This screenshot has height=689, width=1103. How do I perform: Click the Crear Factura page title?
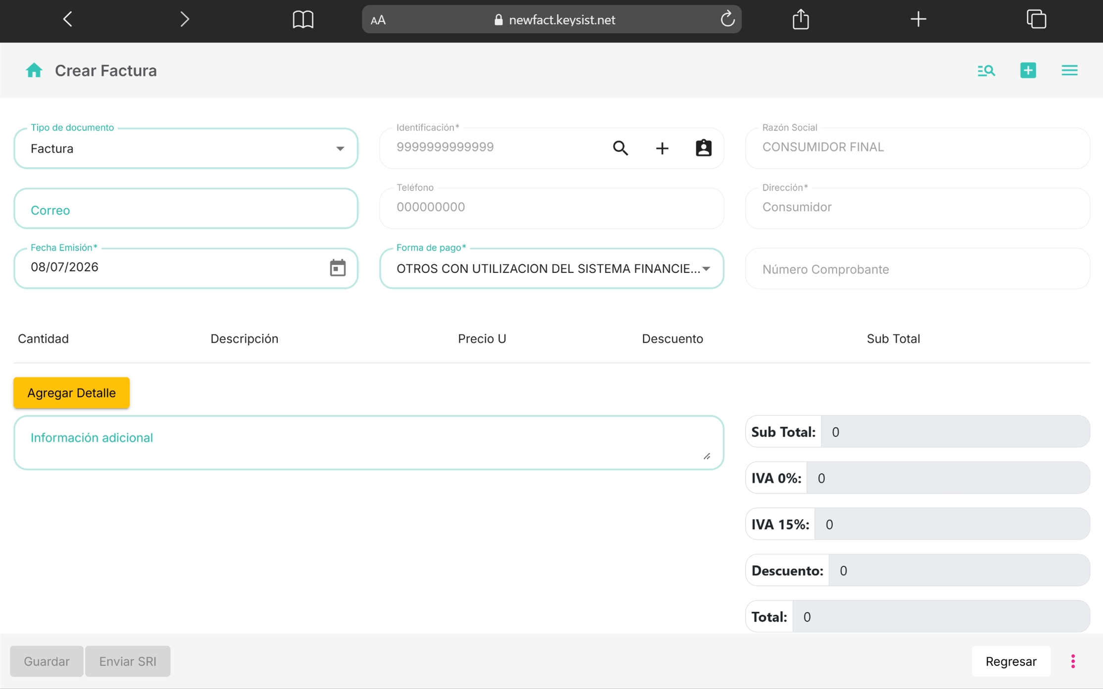pos(105,70)
